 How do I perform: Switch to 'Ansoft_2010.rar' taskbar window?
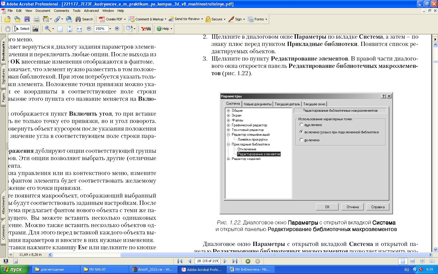pyautogui.click(x=154, y=269)
